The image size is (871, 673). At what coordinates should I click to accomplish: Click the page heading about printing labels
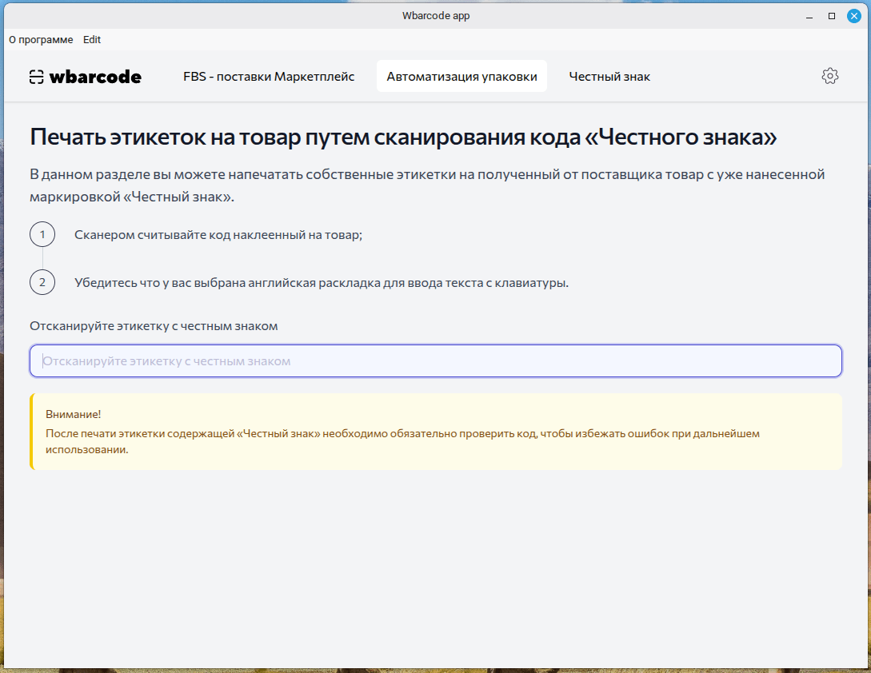[402, 137]
